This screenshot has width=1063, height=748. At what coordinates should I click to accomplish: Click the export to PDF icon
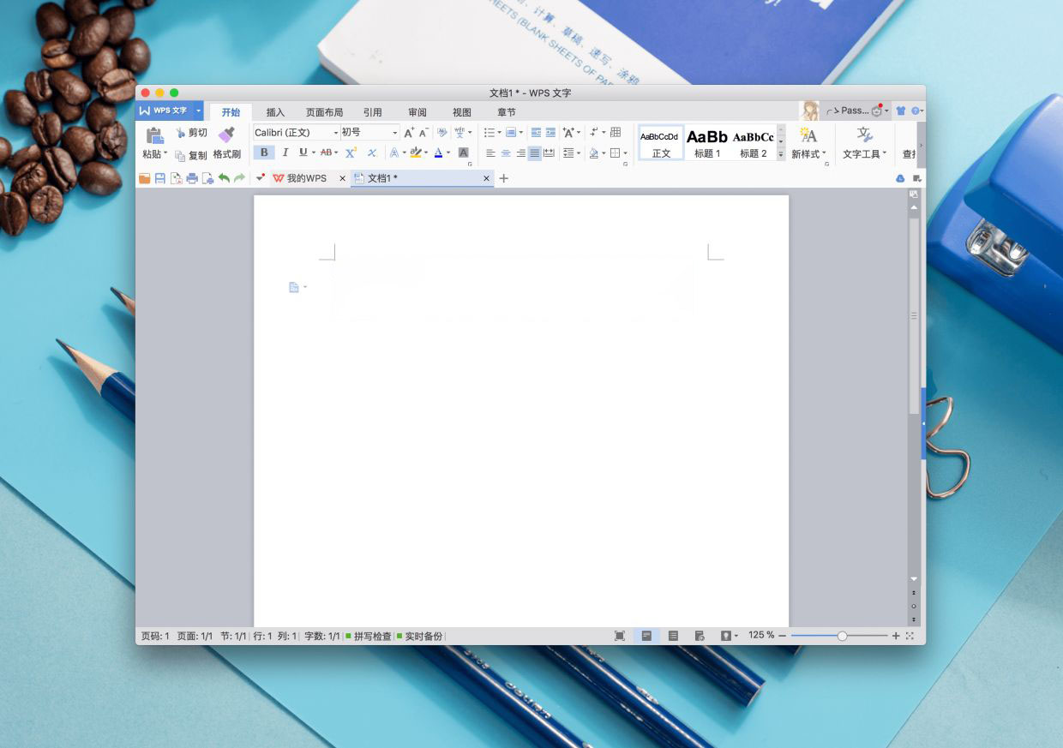coord(176,178)
